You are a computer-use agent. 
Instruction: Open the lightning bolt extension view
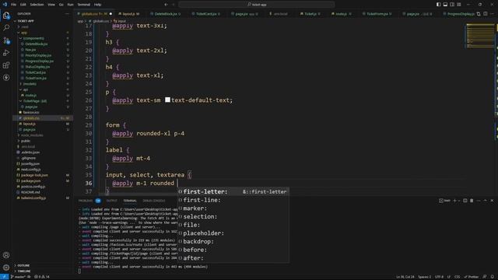click(6, 78)
